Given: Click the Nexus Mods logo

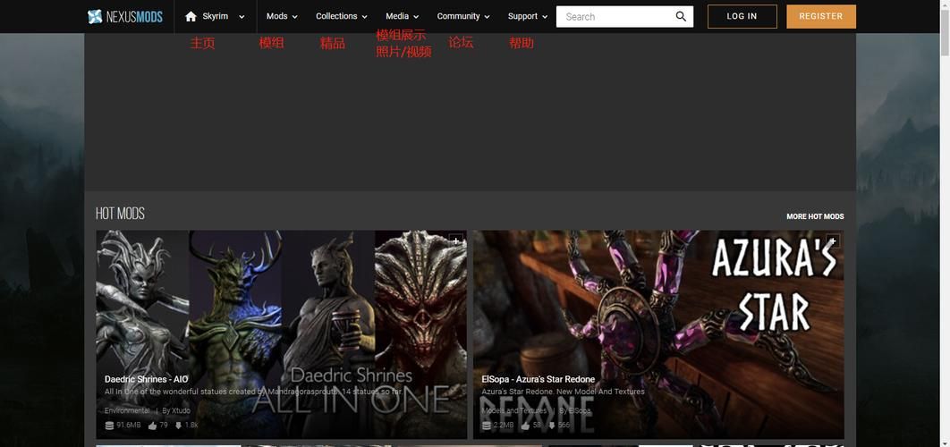Looking at the screenshot, I should point(125,16).
